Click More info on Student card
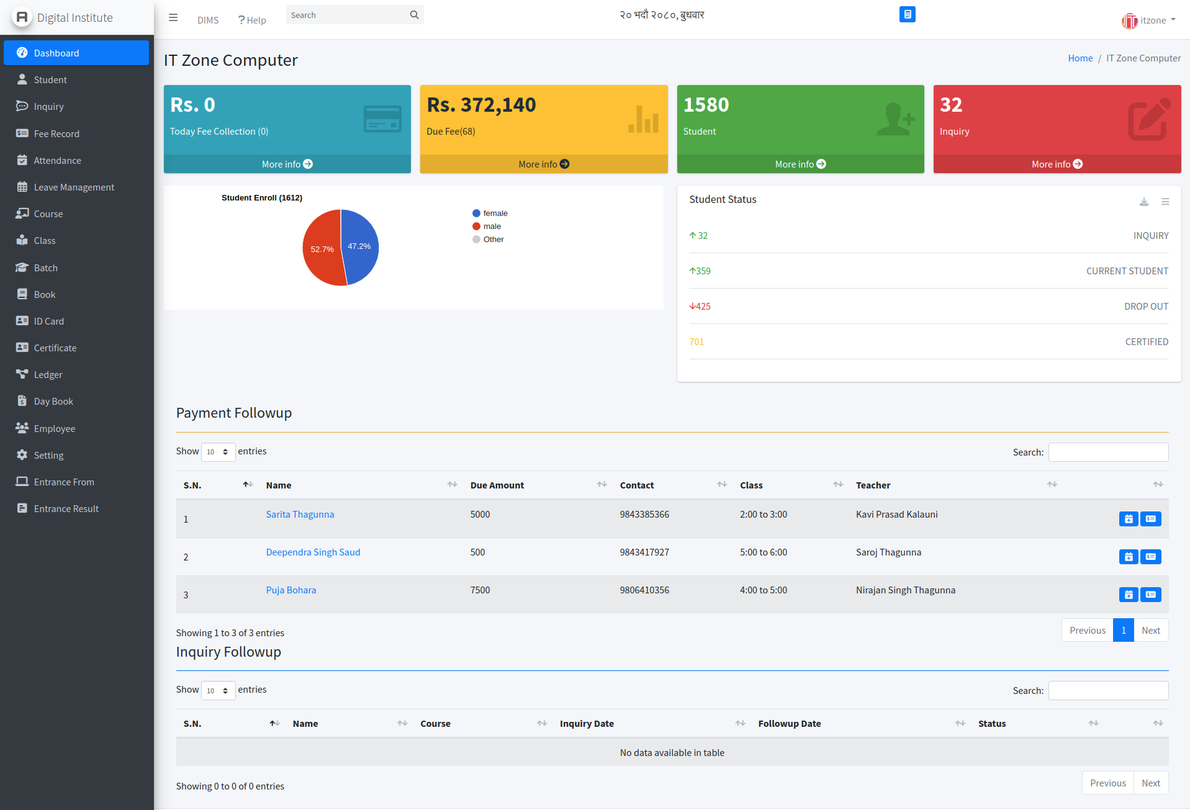The width and height of the screenshot is (1190, 810). click(800, 164)
